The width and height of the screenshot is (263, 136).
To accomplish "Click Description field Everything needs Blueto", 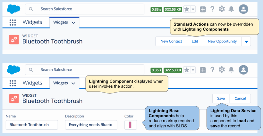I will pos(91,125).
